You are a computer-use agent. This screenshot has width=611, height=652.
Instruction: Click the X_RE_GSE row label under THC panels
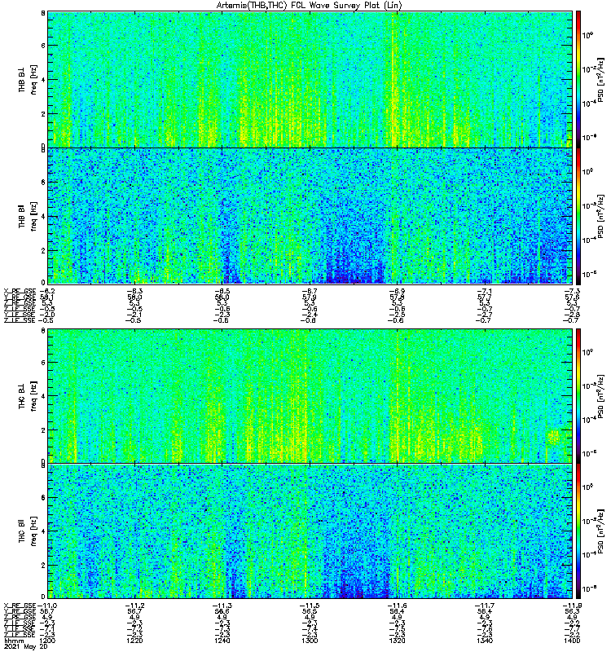[20, 606]
